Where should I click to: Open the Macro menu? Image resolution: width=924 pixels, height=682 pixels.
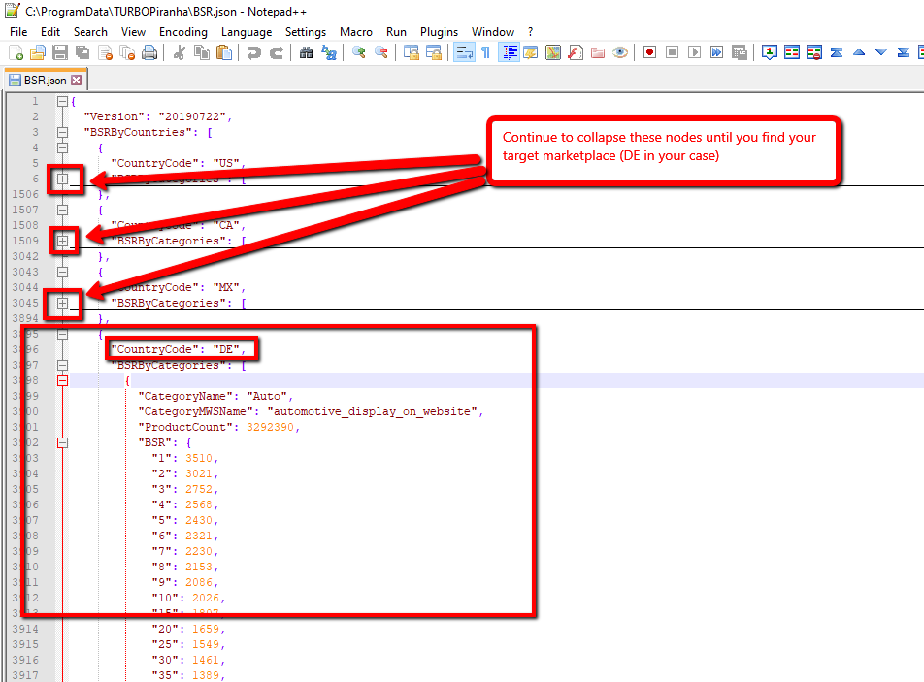[x=356, y=32]
